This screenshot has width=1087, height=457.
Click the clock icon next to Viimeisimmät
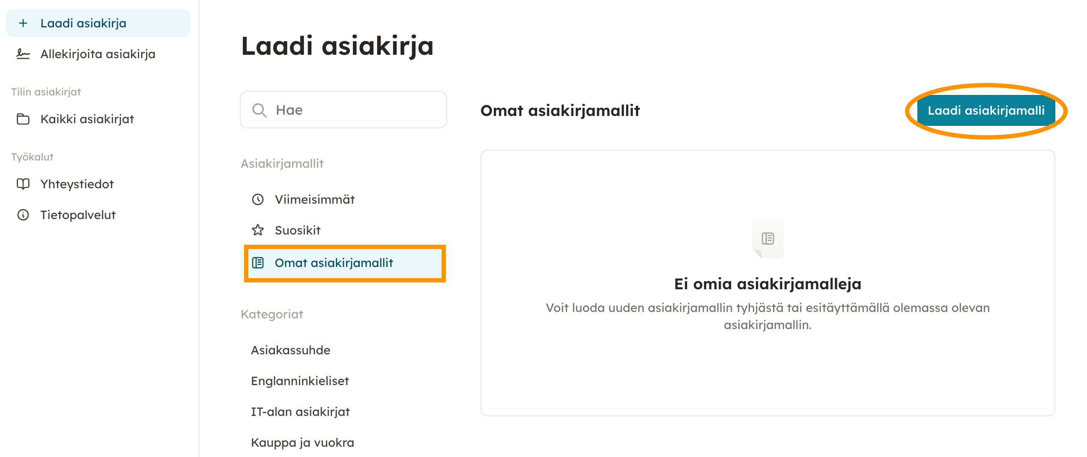[x=258, y=199]
